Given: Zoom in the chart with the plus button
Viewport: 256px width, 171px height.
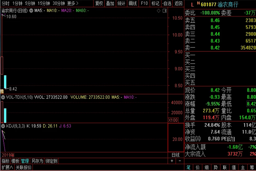Looking at the screenshot, I should (x=172, y=161).
